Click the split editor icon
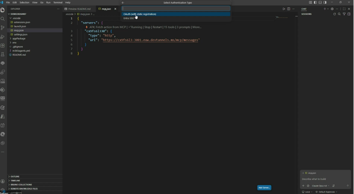This screenshot has width=354, height=194. (x=289, y=9)
